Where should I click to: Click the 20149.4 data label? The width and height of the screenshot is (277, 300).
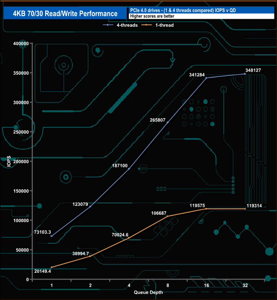pos(43,271)
